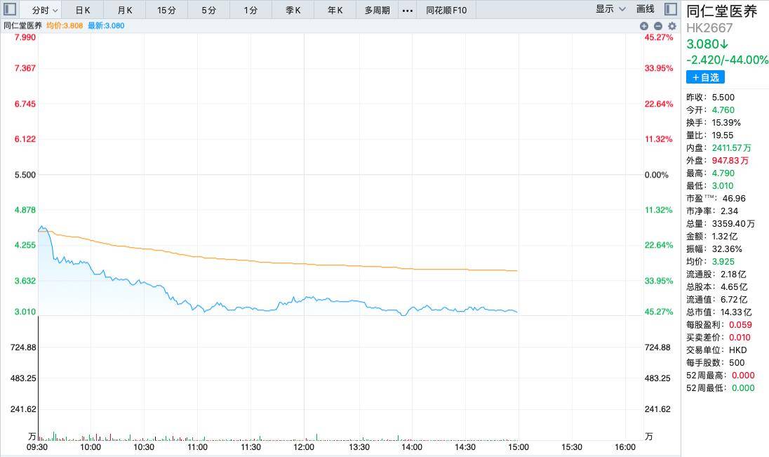Click the 15:00 time axis label
769x457 pixels.
[519, 447]
